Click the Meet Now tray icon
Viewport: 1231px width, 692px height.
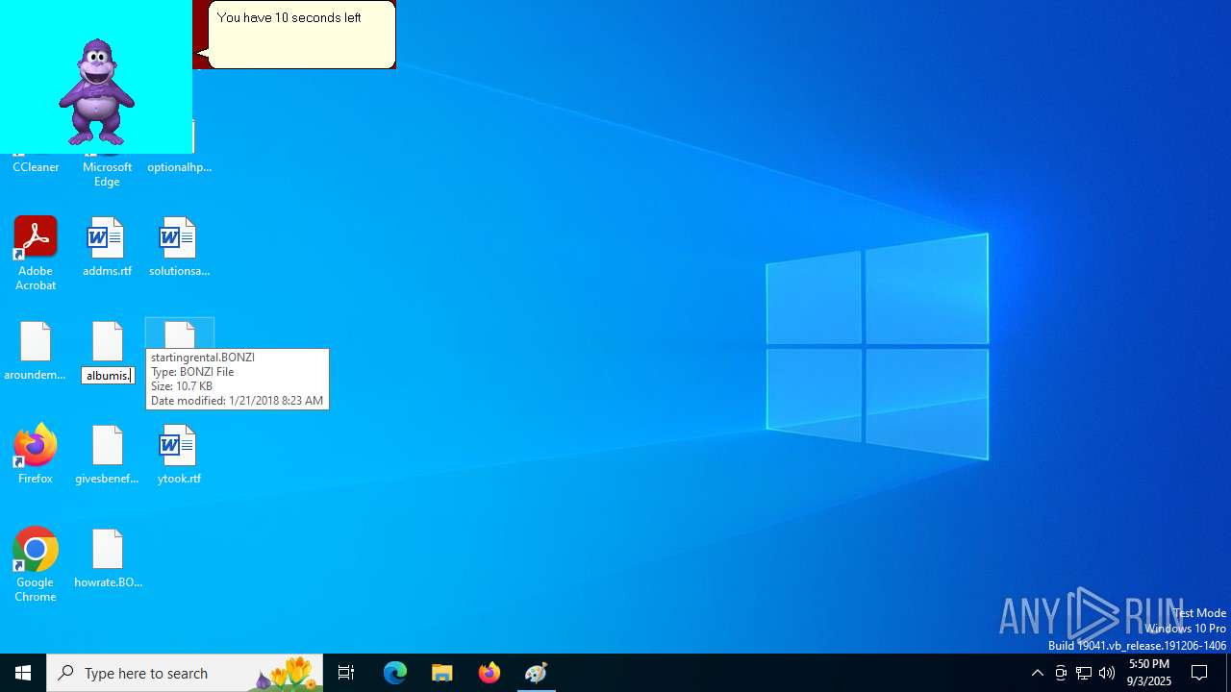tap(1061, 673)
